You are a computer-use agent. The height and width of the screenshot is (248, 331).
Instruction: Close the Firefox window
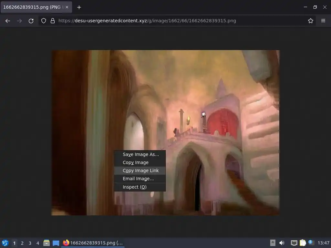click(x=325, y=7)
